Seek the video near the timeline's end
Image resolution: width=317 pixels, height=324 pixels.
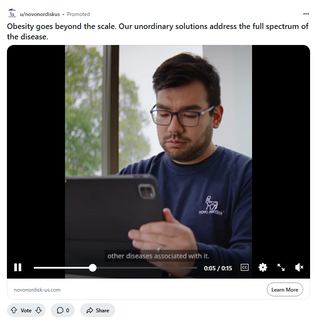point(194,268)
